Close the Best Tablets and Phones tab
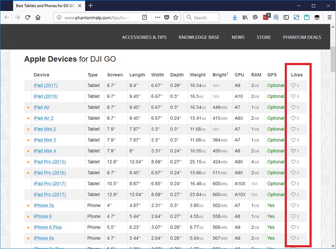Screen dimensions: 336x249 pyautogui.click(x=79, y=6)
